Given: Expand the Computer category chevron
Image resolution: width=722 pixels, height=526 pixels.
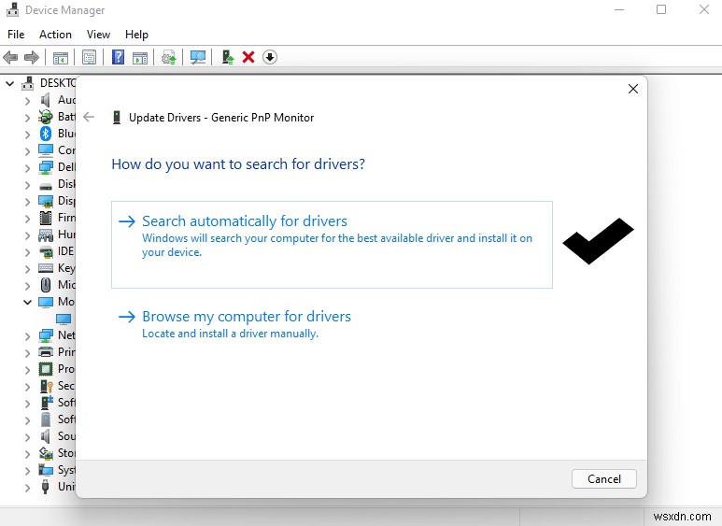Looking at the screenshot, I should coord(28,151).
